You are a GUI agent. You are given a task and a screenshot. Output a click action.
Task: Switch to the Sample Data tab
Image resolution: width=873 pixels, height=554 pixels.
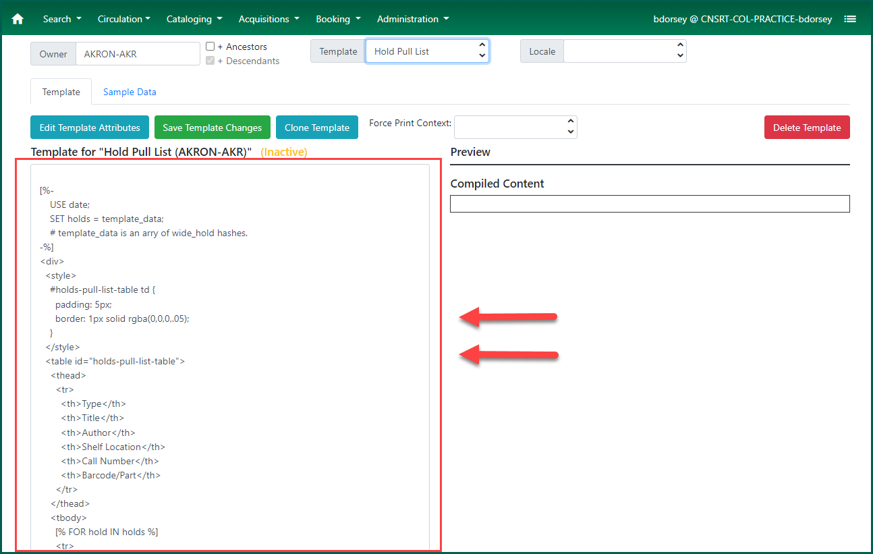coord(130,92)
